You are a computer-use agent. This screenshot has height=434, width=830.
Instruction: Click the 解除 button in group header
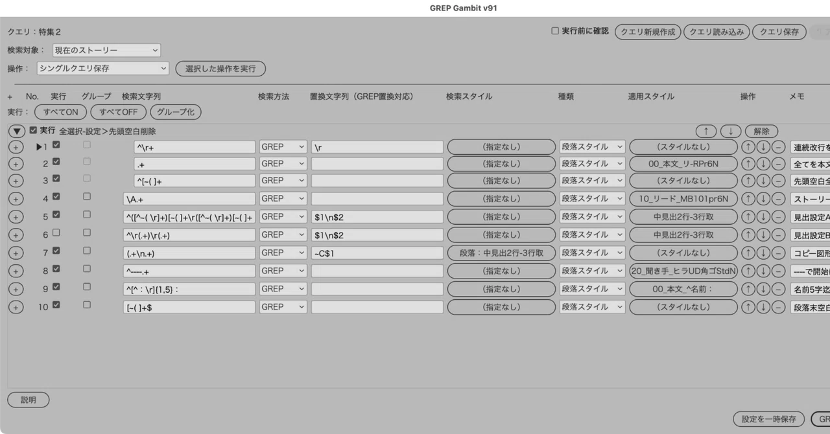point(761,131)
